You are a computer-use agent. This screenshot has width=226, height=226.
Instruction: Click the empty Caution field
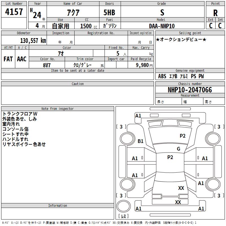tap(77, 95)
